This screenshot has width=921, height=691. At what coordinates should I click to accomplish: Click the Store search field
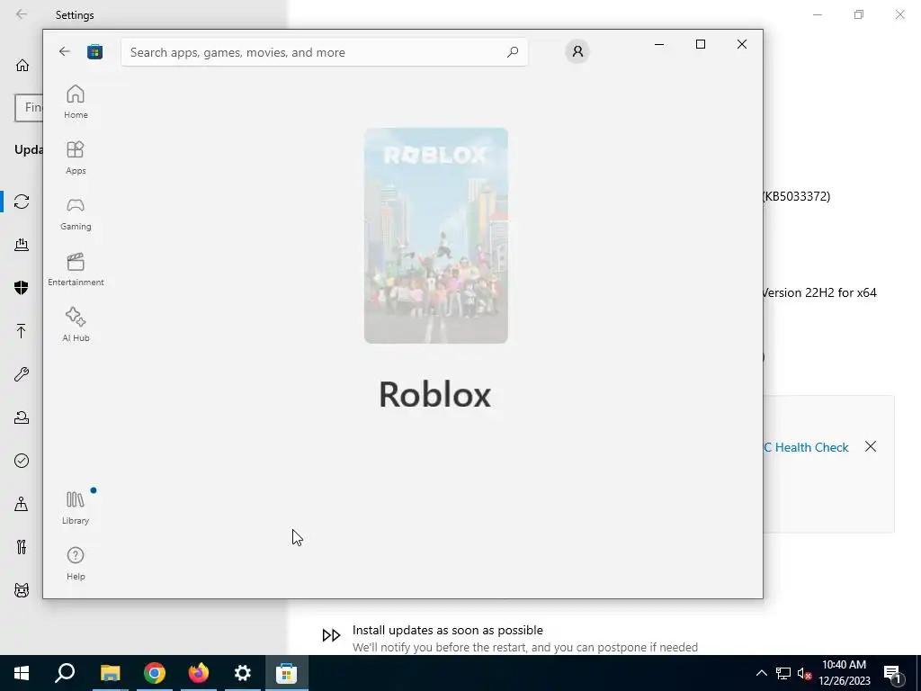[324, 52]
